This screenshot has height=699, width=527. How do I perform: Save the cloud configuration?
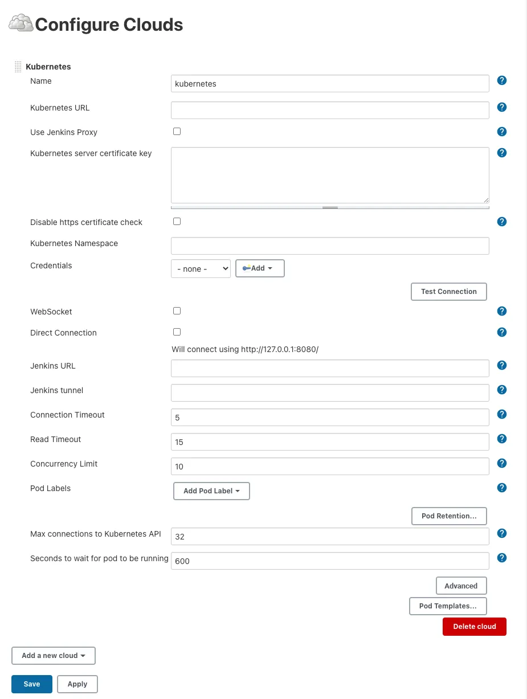click(x=32, y=684)
